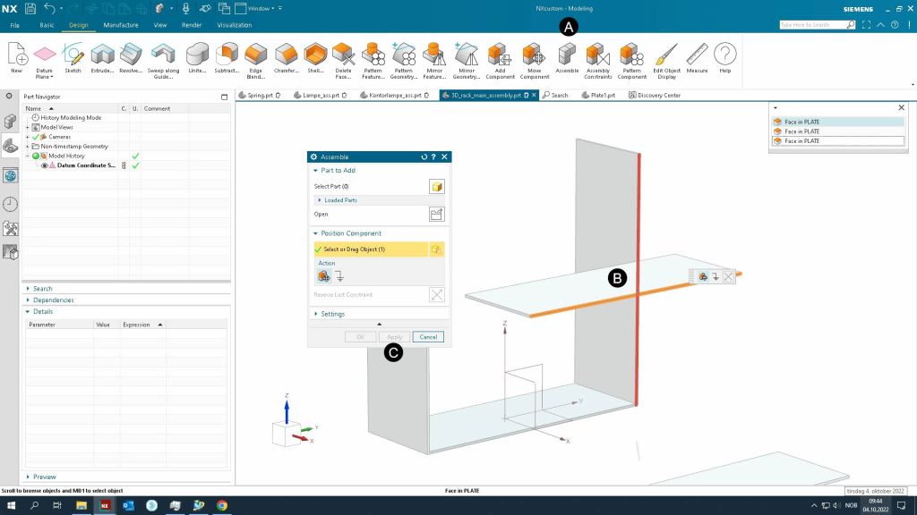Image resolution: width=917 pixels, height=515 pixels.
Task: Switch to the Manufacture ribbon tab
Action: point(120,25)
